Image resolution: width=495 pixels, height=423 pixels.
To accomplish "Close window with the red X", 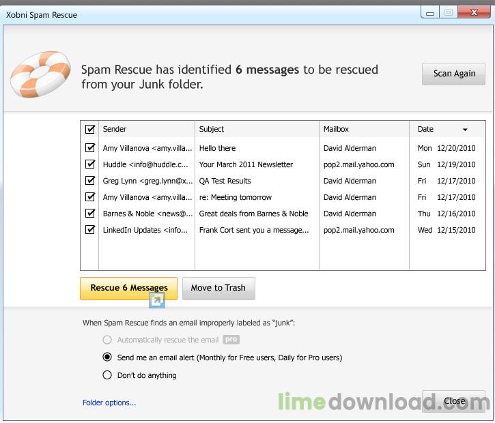I will pyautogui.click(x=474, y=12).
